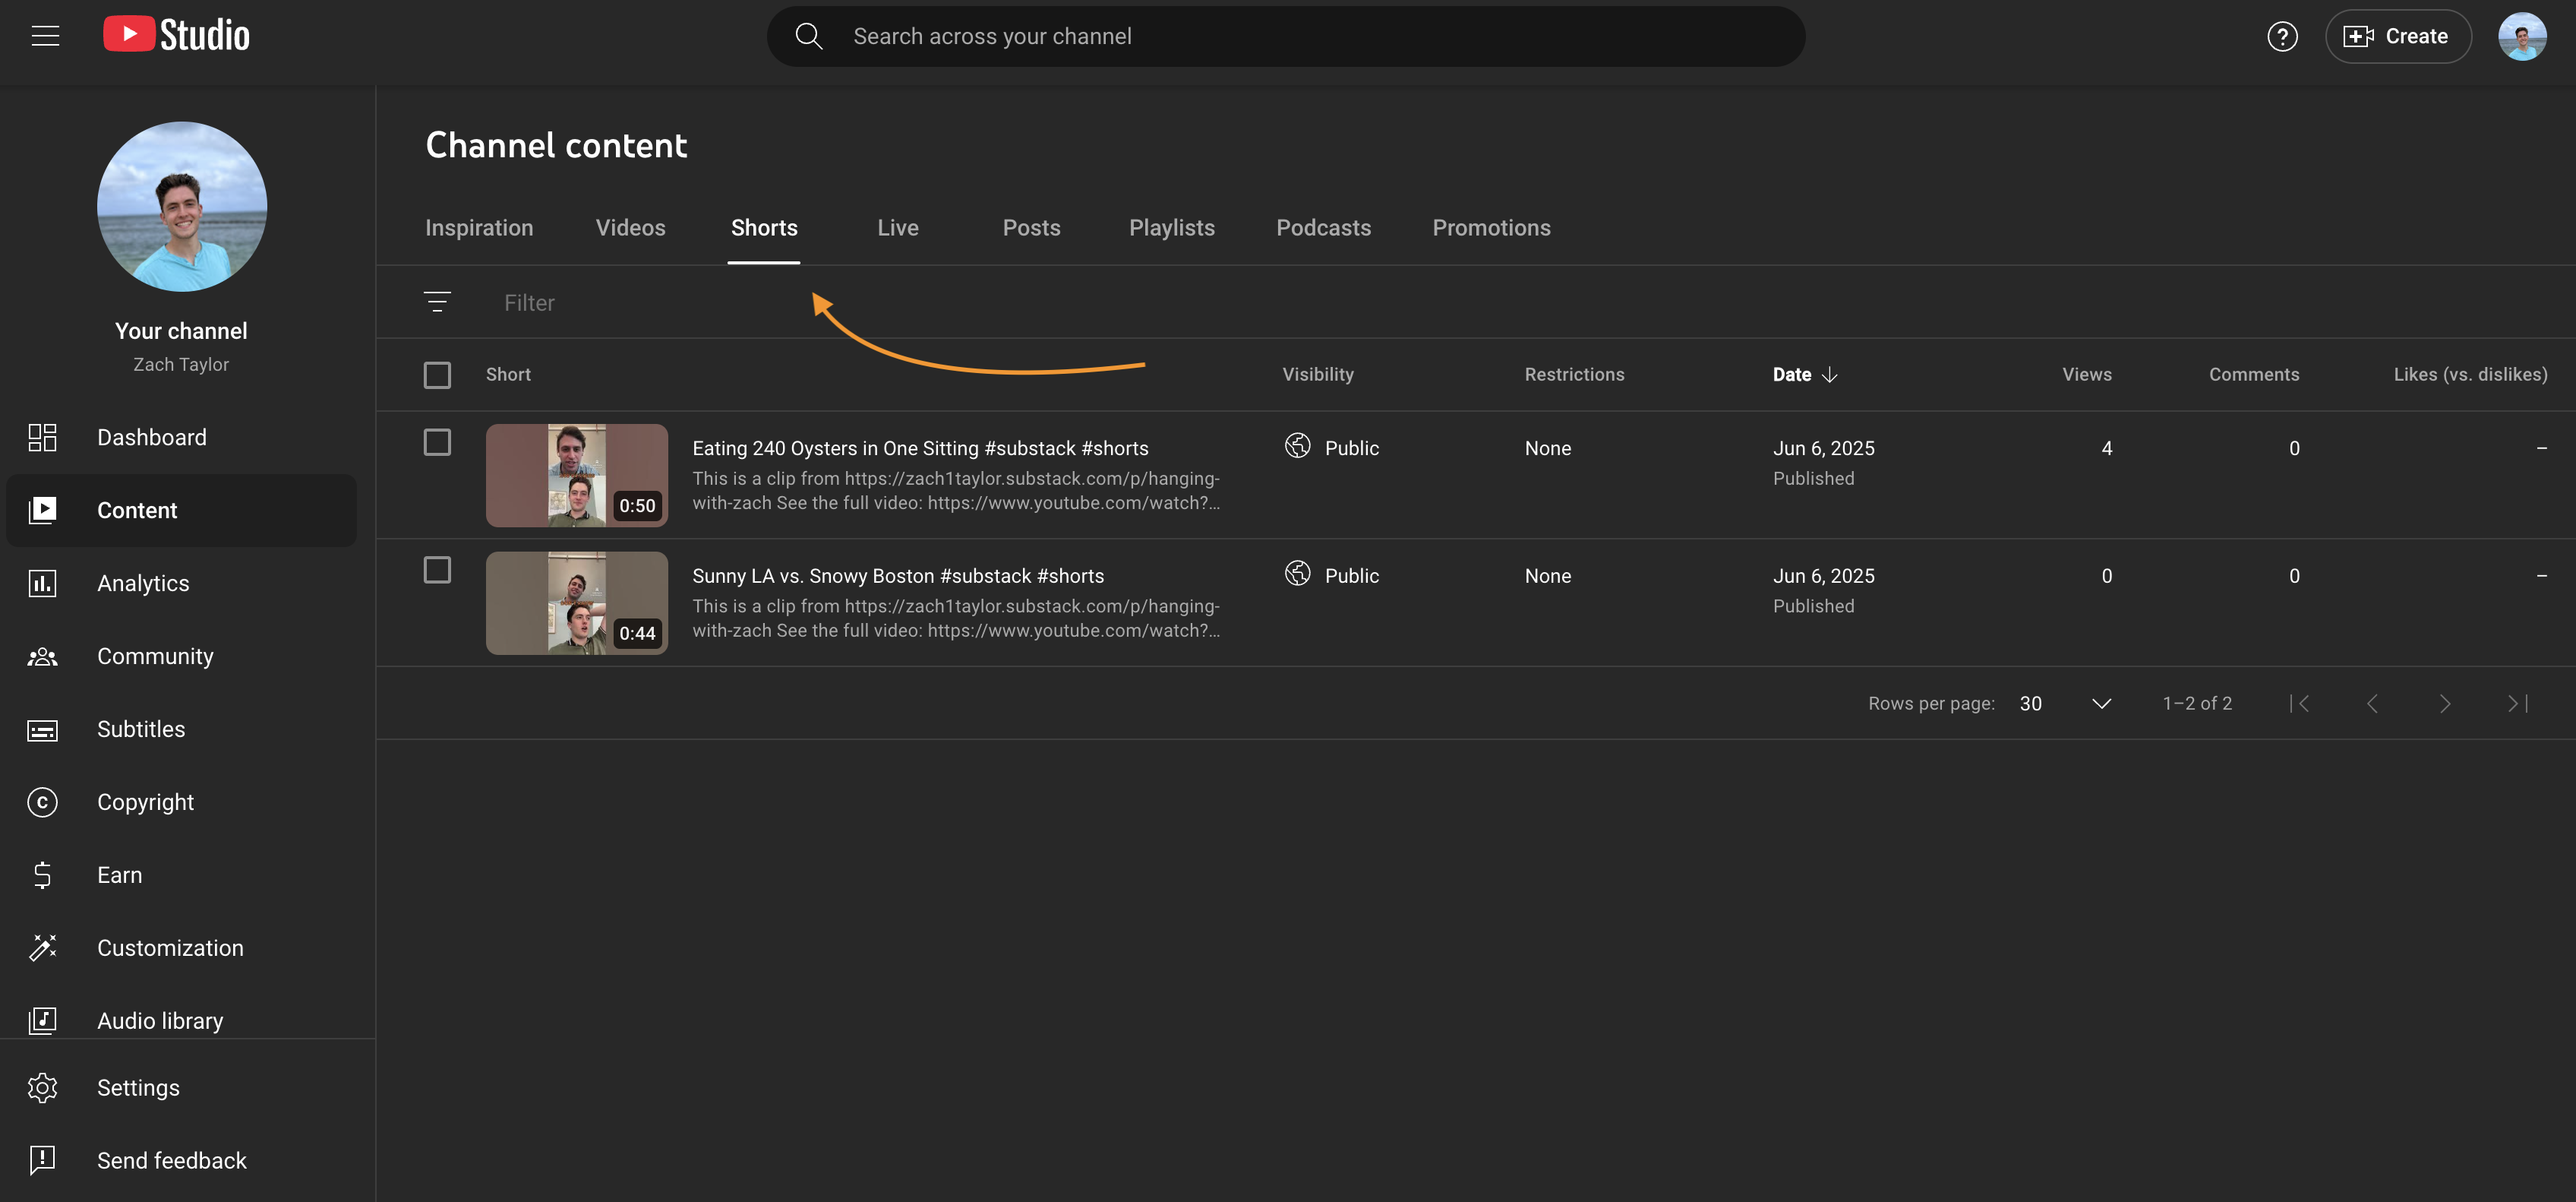The height and width of the screenshot is (1202, 2576).
Task: Switch to the Live tab
Action: coord(898,227)
